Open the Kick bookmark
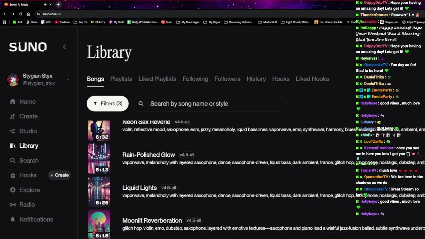Image resolution: width=425 pixels, height=239 pixels. (18, 22)
